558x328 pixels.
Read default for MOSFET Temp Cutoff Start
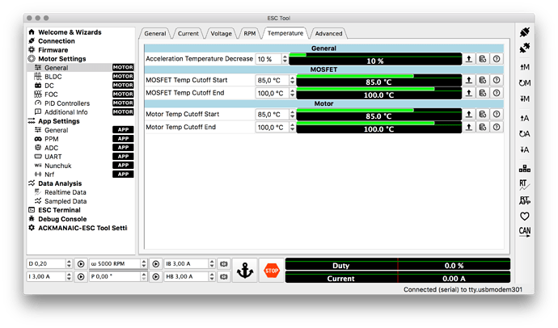pyautogui.click(x=483, y=80)
